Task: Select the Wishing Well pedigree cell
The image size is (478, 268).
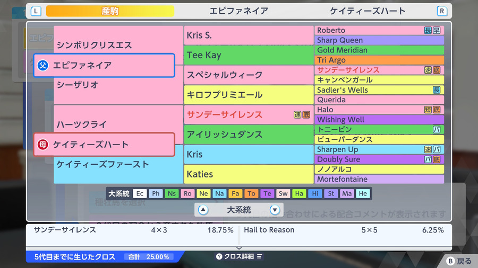Action: [x=379, y=120]
